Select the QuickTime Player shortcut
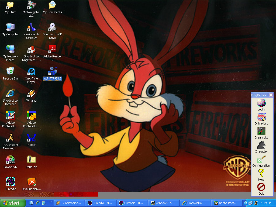 (31, 75)
